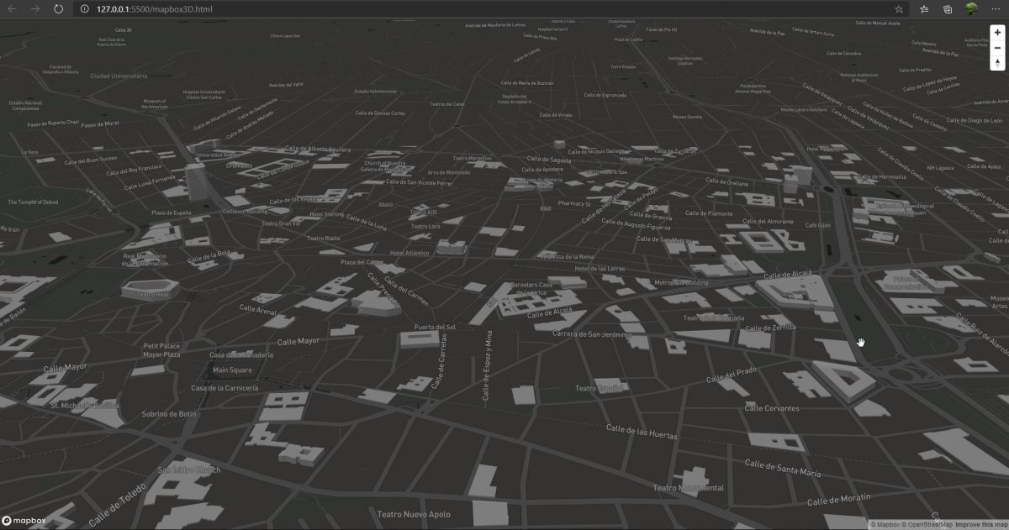Image resolution: width=1009 pixels, height=530 pixels.
Task: Open the © OpenStreetMap attribution link
Action: pos(928,525)
